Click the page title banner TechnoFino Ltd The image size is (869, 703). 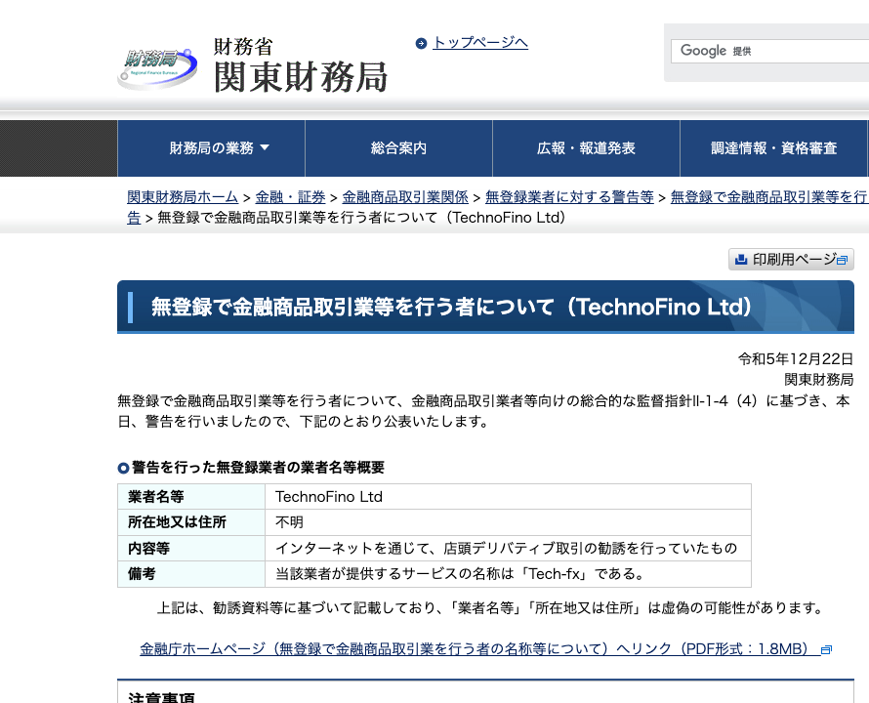485,307
